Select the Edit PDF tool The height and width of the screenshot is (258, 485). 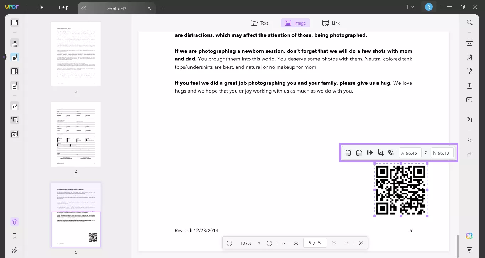pyautogui.click(x=15, y=58)
